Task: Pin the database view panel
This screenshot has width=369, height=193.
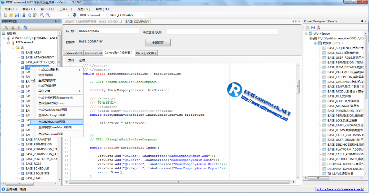Action: pyautogui.click(x=56, y=21)
